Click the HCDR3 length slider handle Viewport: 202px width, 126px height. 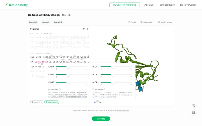[68, 82]
